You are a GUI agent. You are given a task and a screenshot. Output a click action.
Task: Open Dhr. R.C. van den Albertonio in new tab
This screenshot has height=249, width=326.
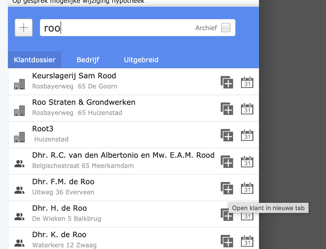click(x=227, y=162)
